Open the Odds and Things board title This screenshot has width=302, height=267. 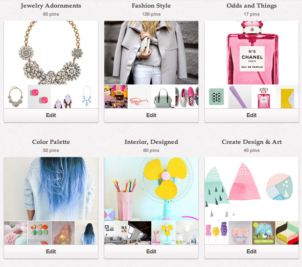click(252, 6)
